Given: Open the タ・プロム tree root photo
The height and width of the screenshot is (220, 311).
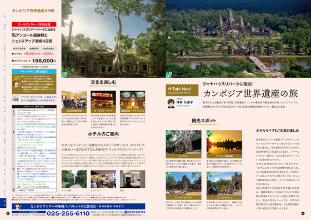Looking at the screenshot, I should (184, 142).
